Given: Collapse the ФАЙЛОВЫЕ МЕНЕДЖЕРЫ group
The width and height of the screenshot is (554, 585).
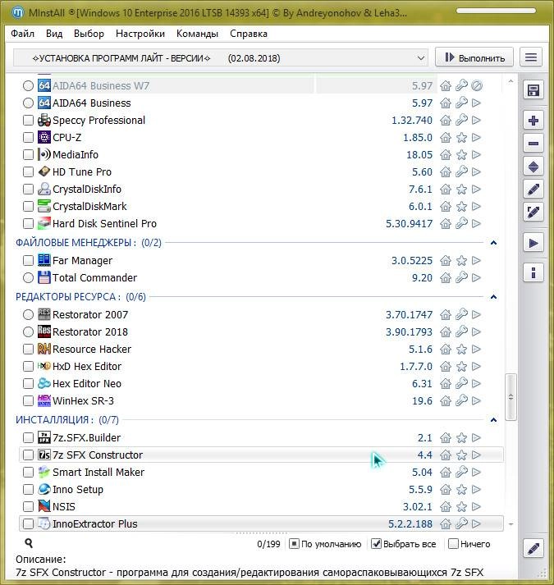Looking at the screenshot, I should coord(493,243).
